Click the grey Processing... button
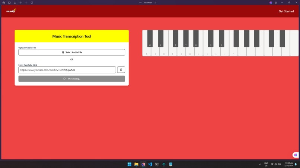Image resolution: width=300 pixels, height=168 pixels. (71, 79)
